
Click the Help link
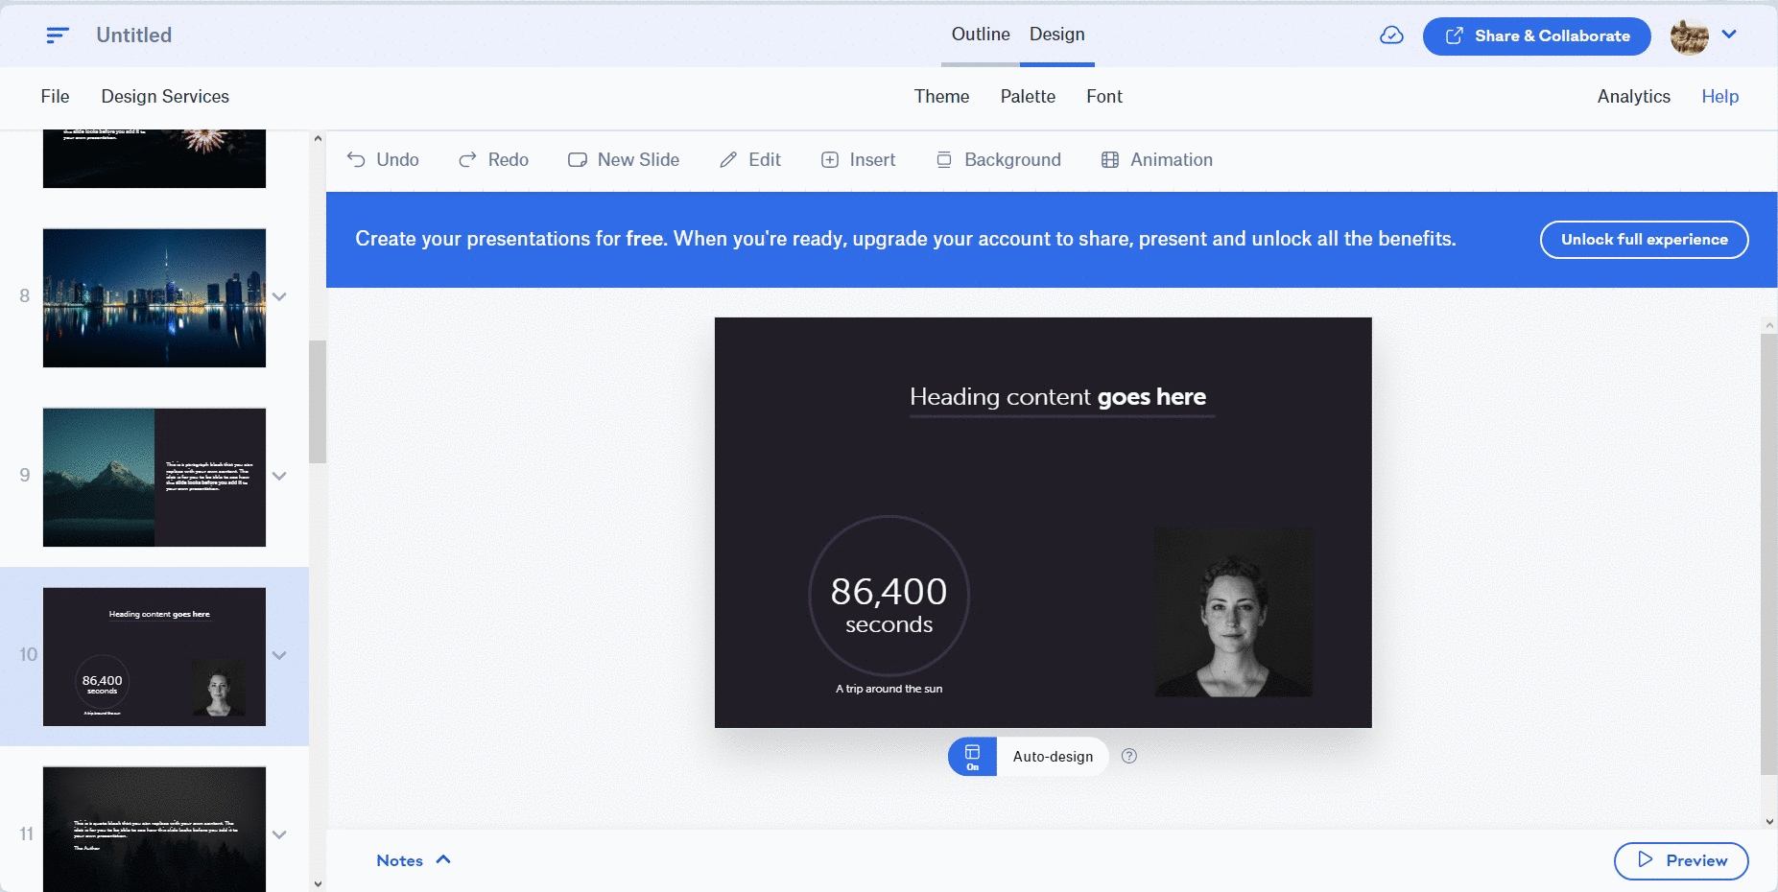tap(1720, 96)
